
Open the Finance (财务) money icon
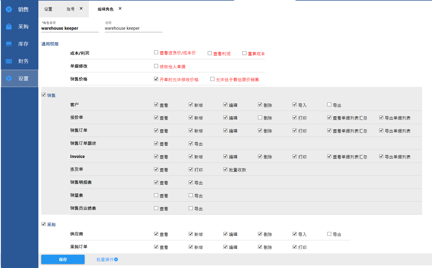pos(9,61)
